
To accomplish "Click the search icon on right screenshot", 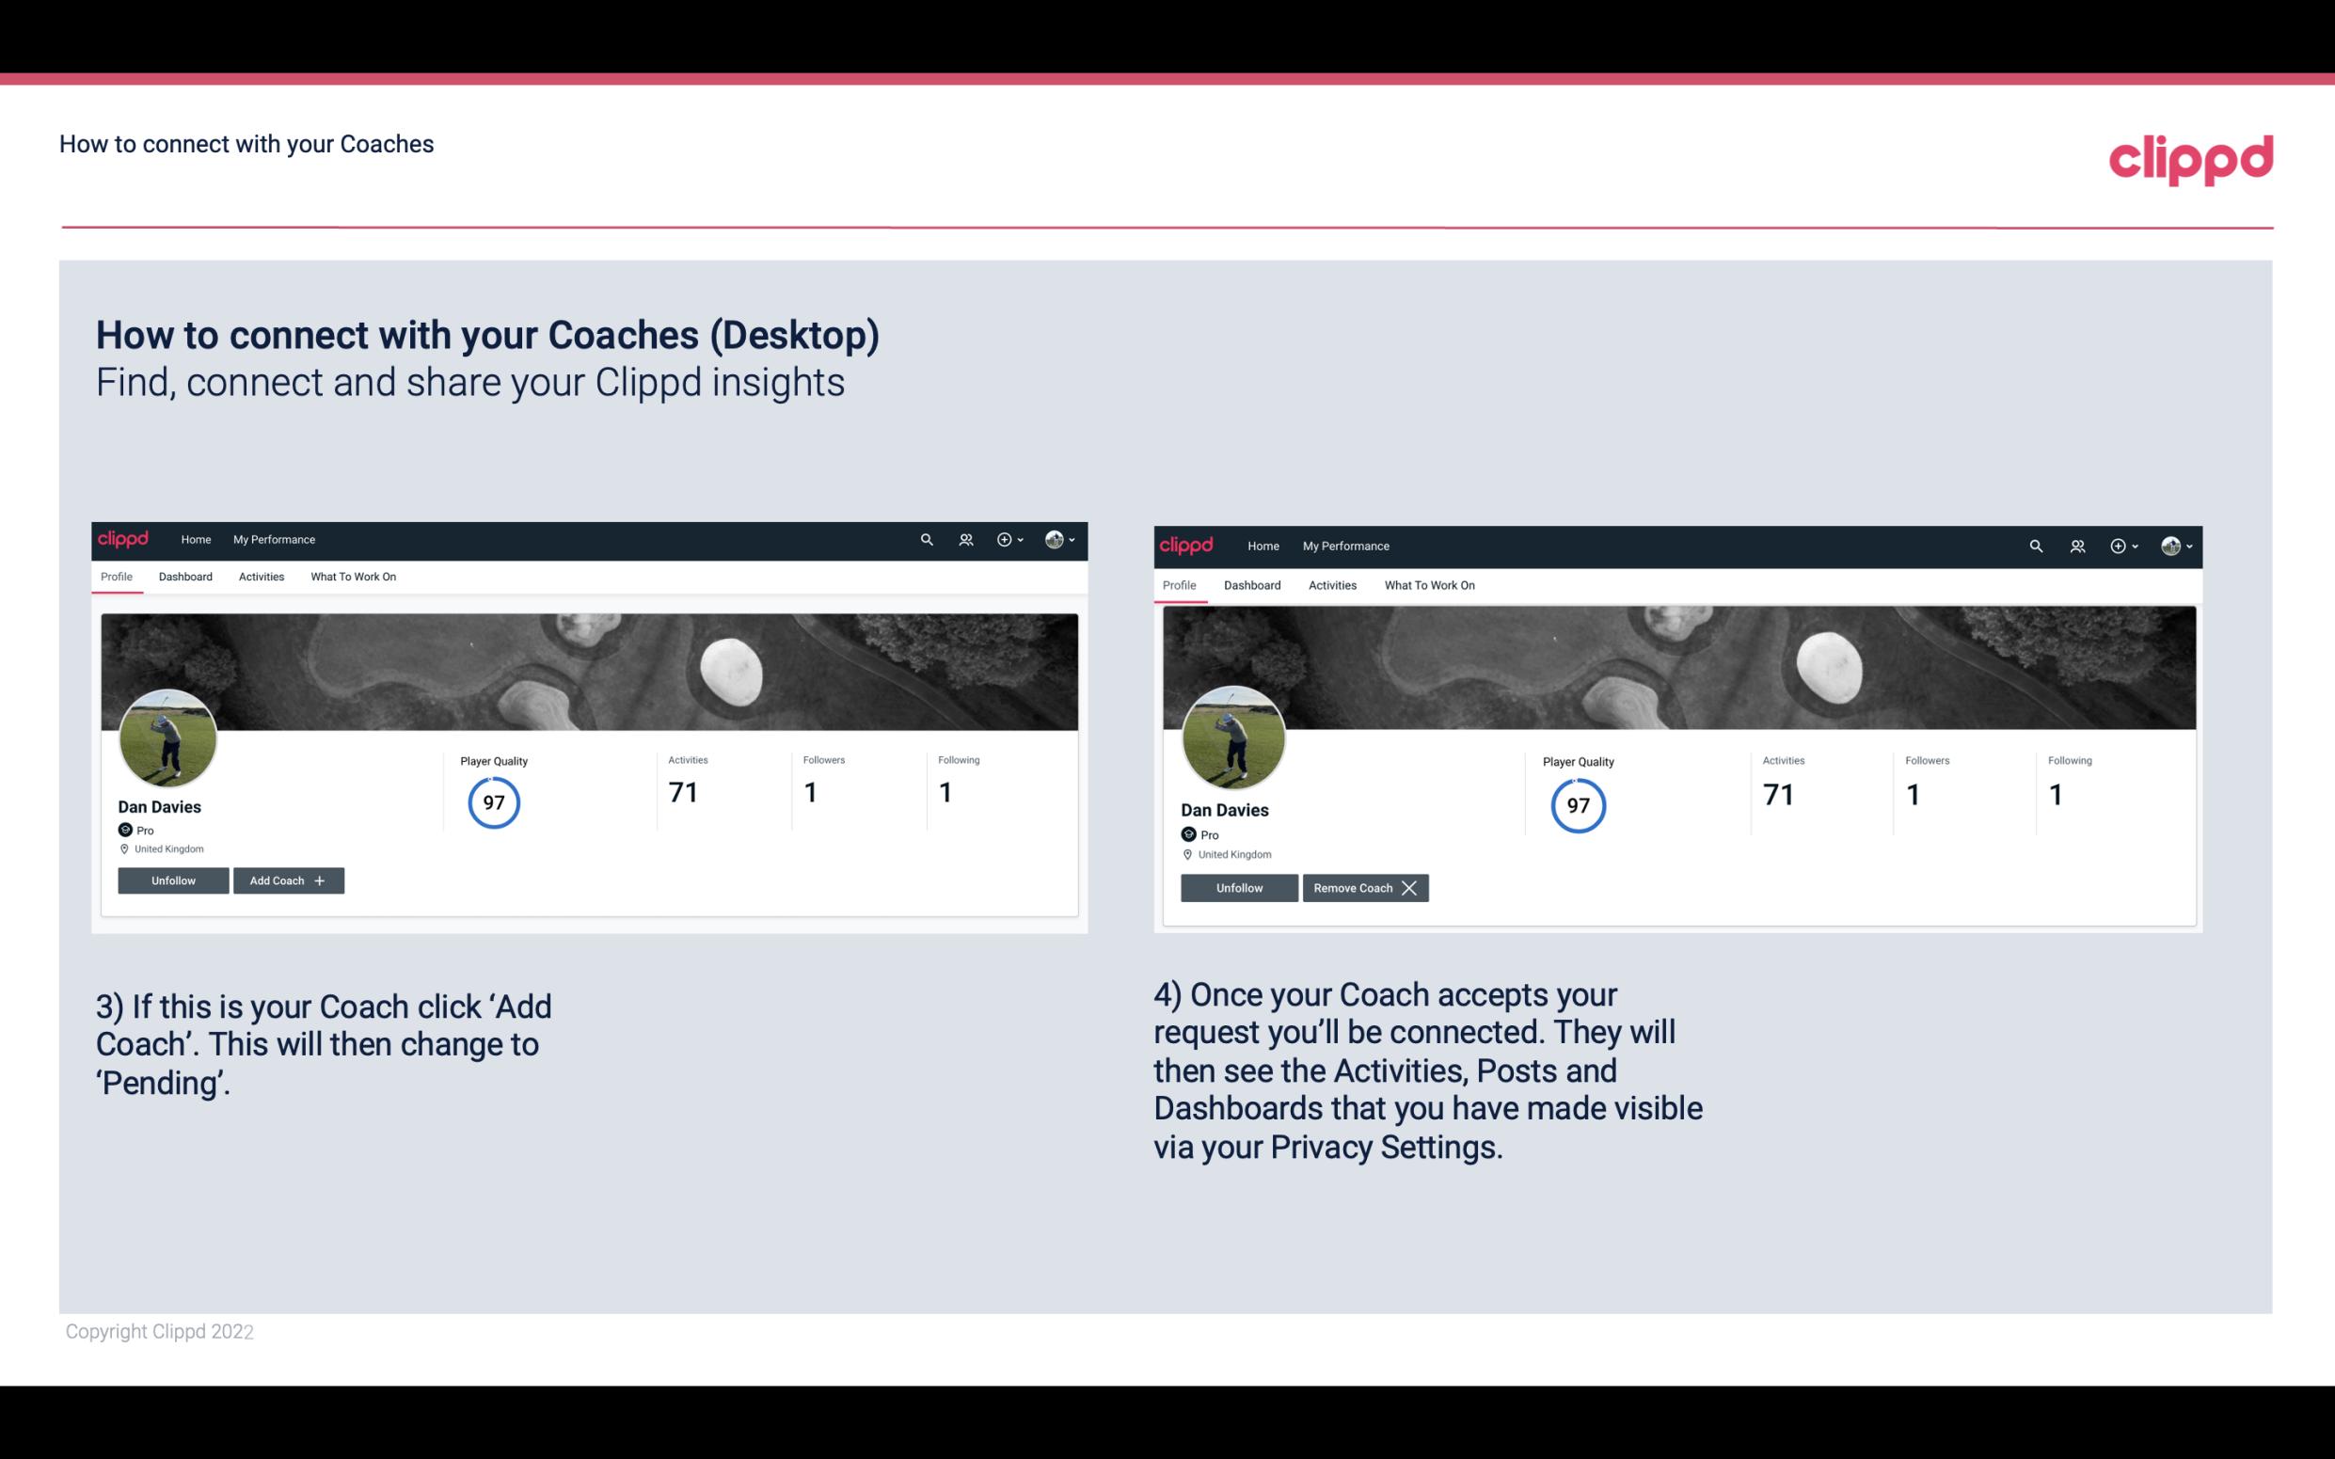I will tap(2036, 545).
